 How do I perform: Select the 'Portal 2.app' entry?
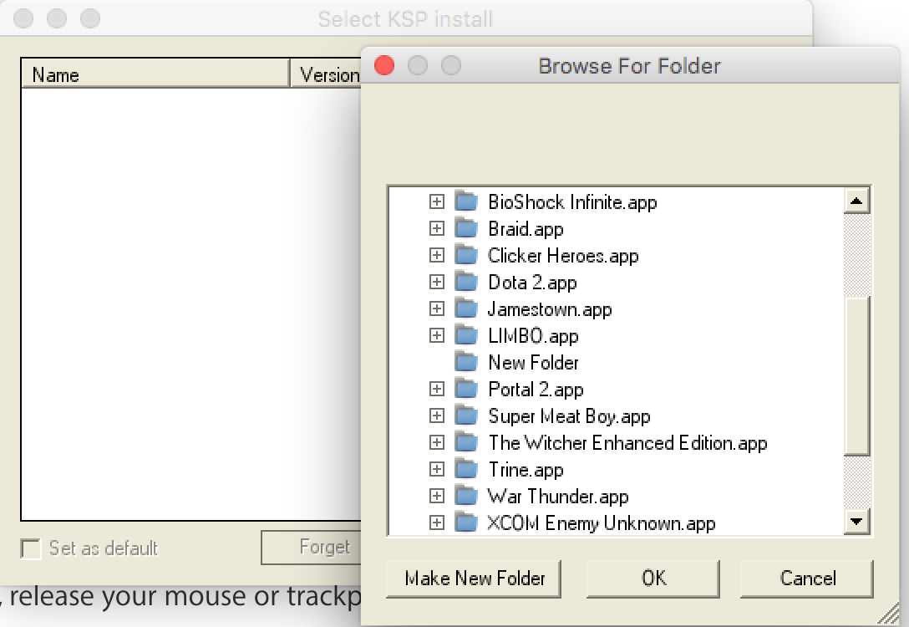click(536, 389)
